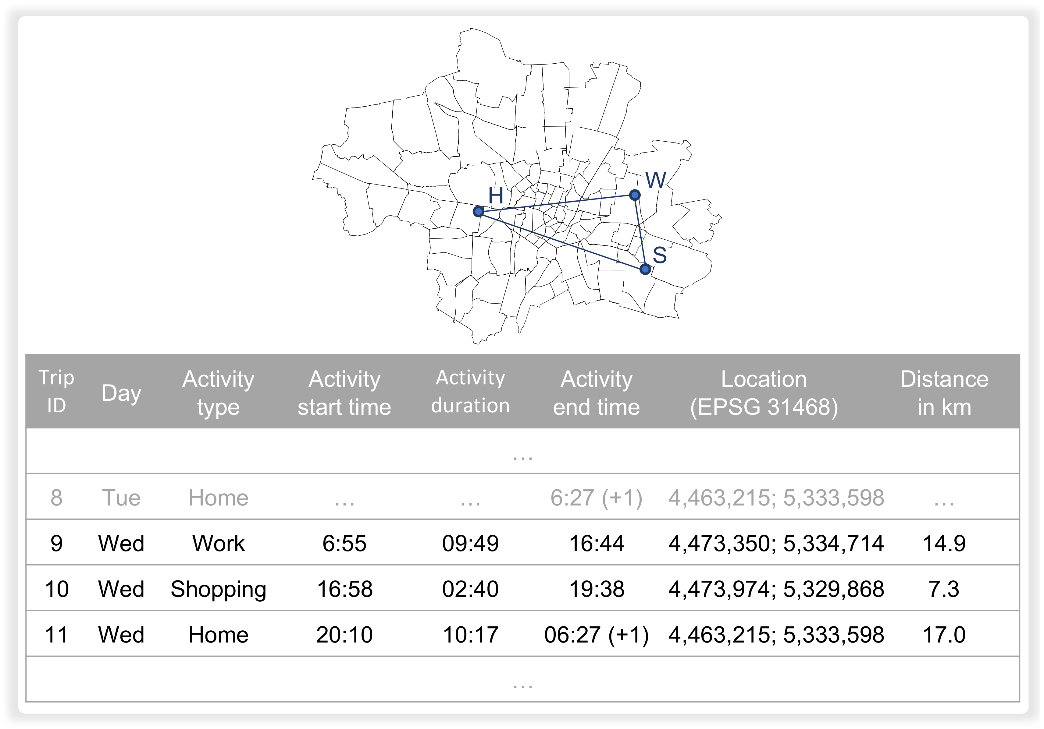The width and height of the screenshot is (1044, 729).
Task: Select the Shopping activity cell in trip 10
Action: [218, 589]
